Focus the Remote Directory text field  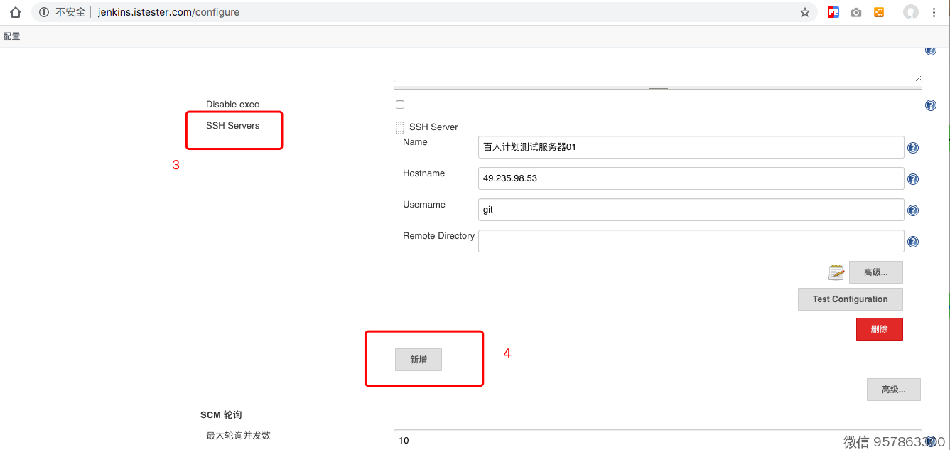(691, 241)
